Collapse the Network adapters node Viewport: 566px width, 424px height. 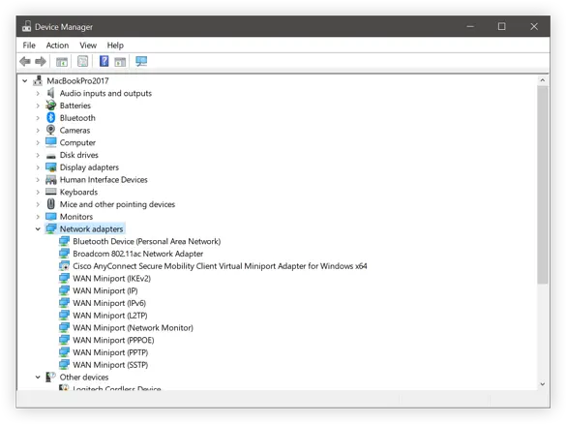click(38, 229)
